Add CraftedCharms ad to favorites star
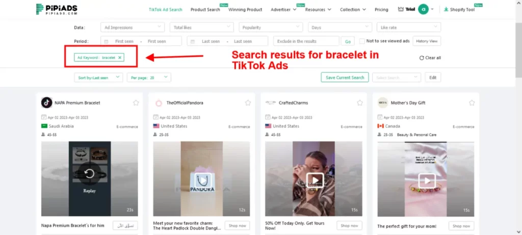 point(360,103)
